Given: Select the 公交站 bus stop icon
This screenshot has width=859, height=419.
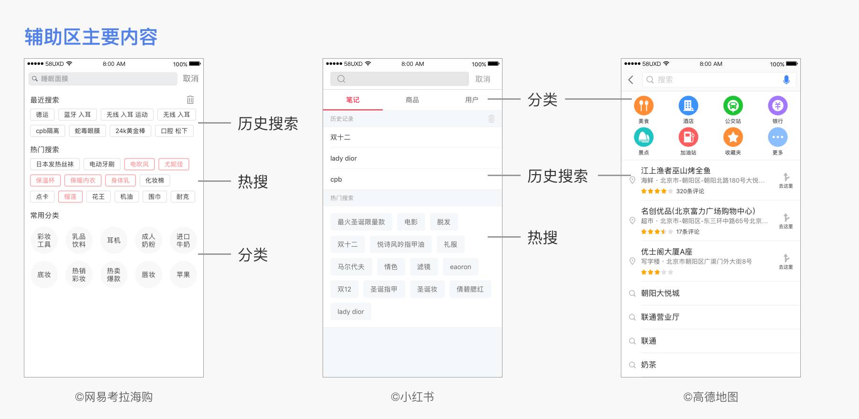Looking at the screenshot, I should [733, 106].
